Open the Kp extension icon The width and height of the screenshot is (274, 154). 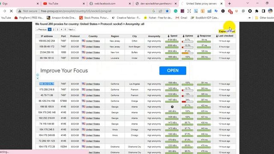click(x=216, y=11)
